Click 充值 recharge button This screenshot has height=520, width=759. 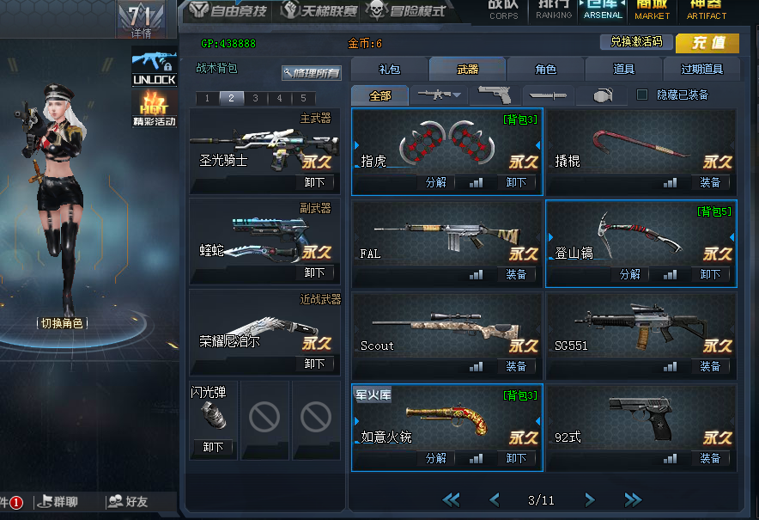coord(707,43)
